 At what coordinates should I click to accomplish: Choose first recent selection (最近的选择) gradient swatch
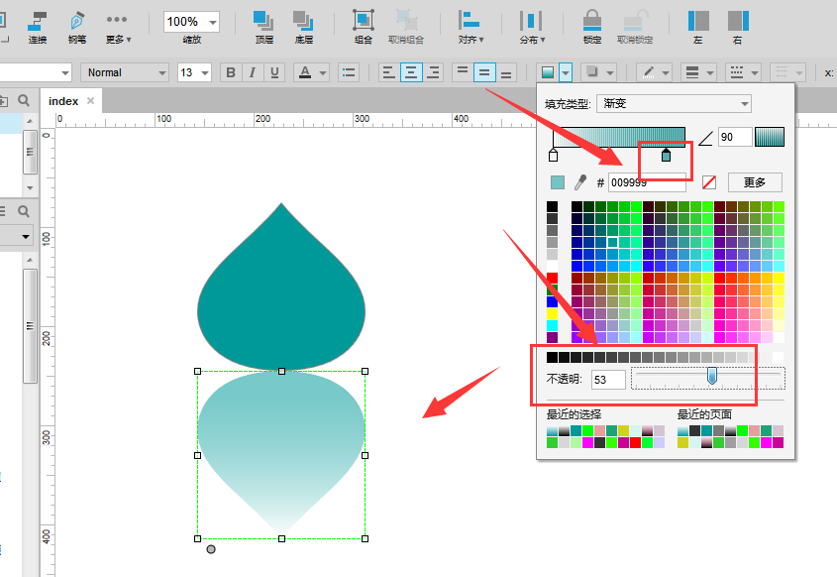[552, 430]
